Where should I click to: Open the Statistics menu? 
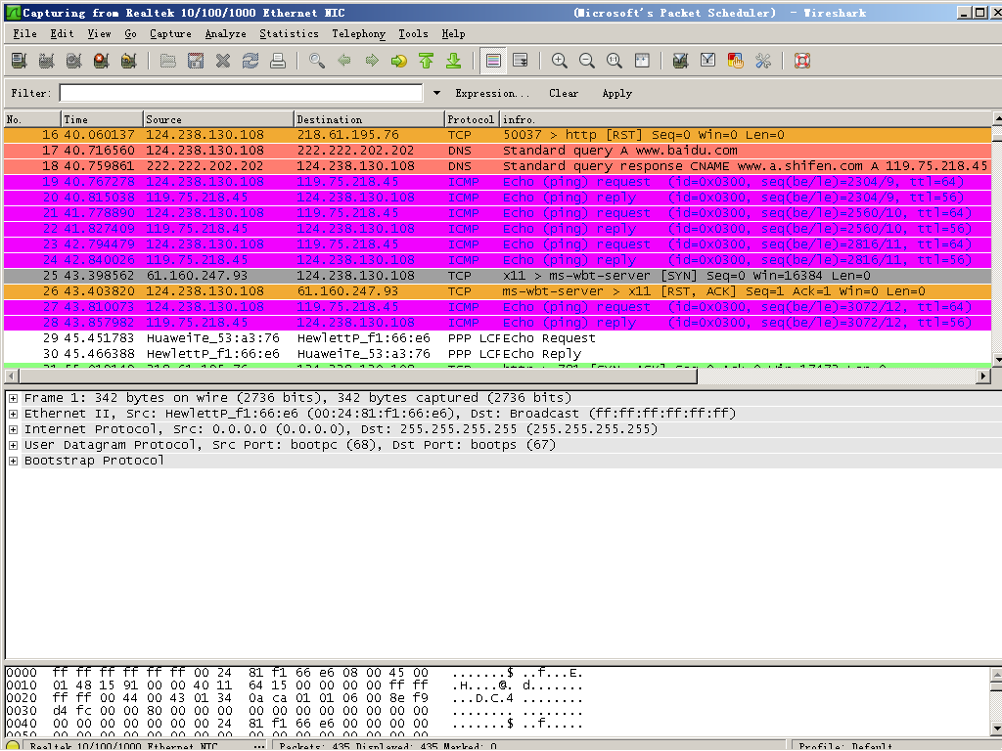tap(289, 34)
